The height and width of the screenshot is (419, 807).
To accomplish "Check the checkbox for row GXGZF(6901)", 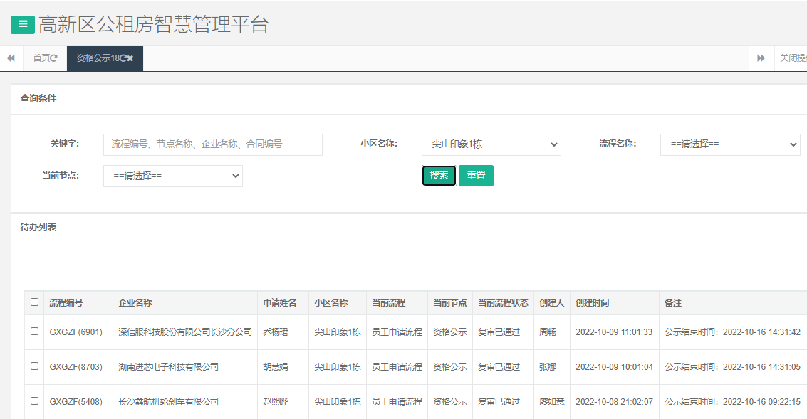I will 34,332.
